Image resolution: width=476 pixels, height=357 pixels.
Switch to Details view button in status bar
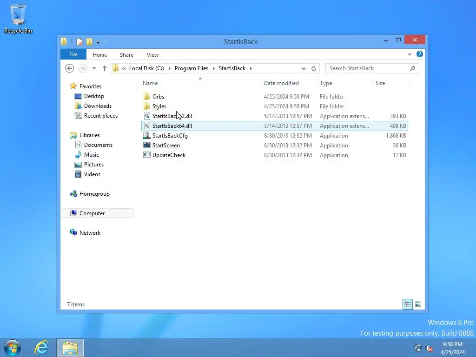tap(408, 304)
